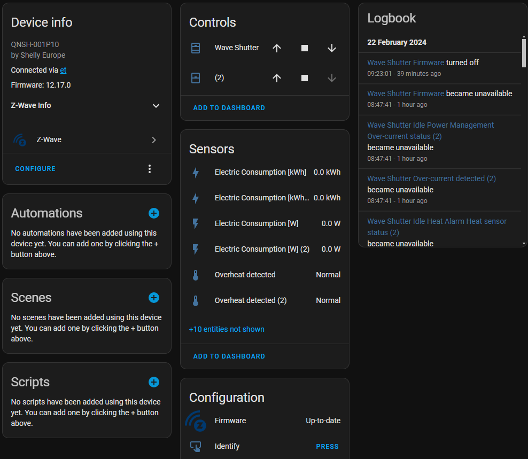Stop the Wave Shutter cover
The width and height of the screenshot is (528, 459).
305,48
